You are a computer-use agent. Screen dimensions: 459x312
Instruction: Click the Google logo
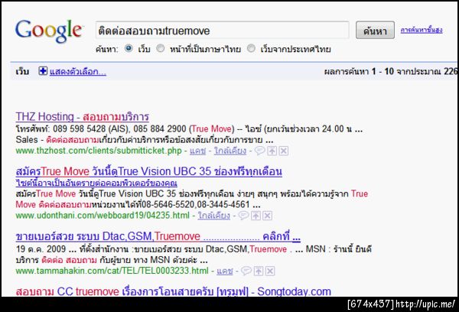pyautogui.click(x=49, y=31)
